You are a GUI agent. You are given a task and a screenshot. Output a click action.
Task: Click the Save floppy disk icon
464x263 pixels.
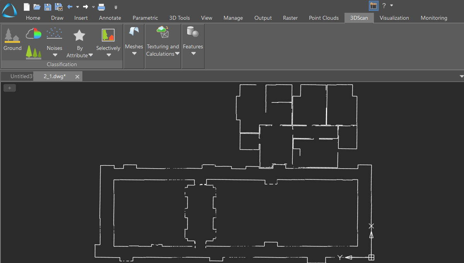(48, 7)
